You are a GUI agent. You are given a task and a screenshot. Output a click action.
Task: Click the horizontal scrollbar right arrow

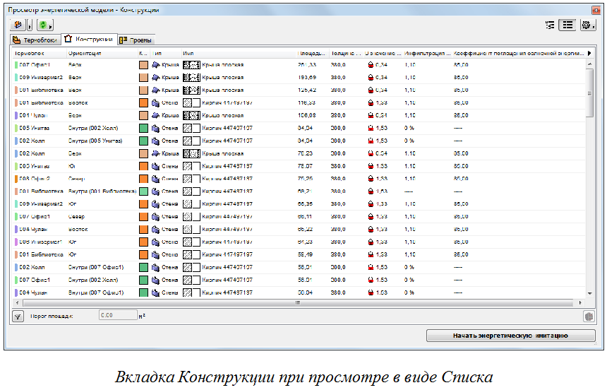pyautogui.click(x=580, y=302)
